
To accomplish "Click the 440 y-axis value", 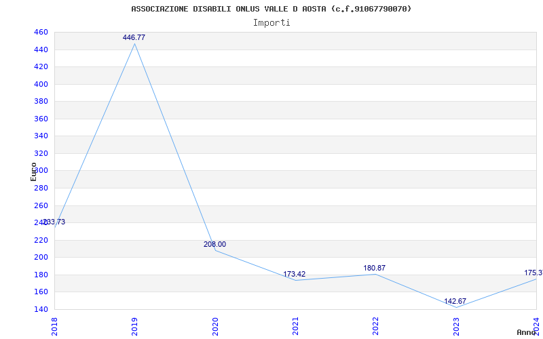I will 41,49.
